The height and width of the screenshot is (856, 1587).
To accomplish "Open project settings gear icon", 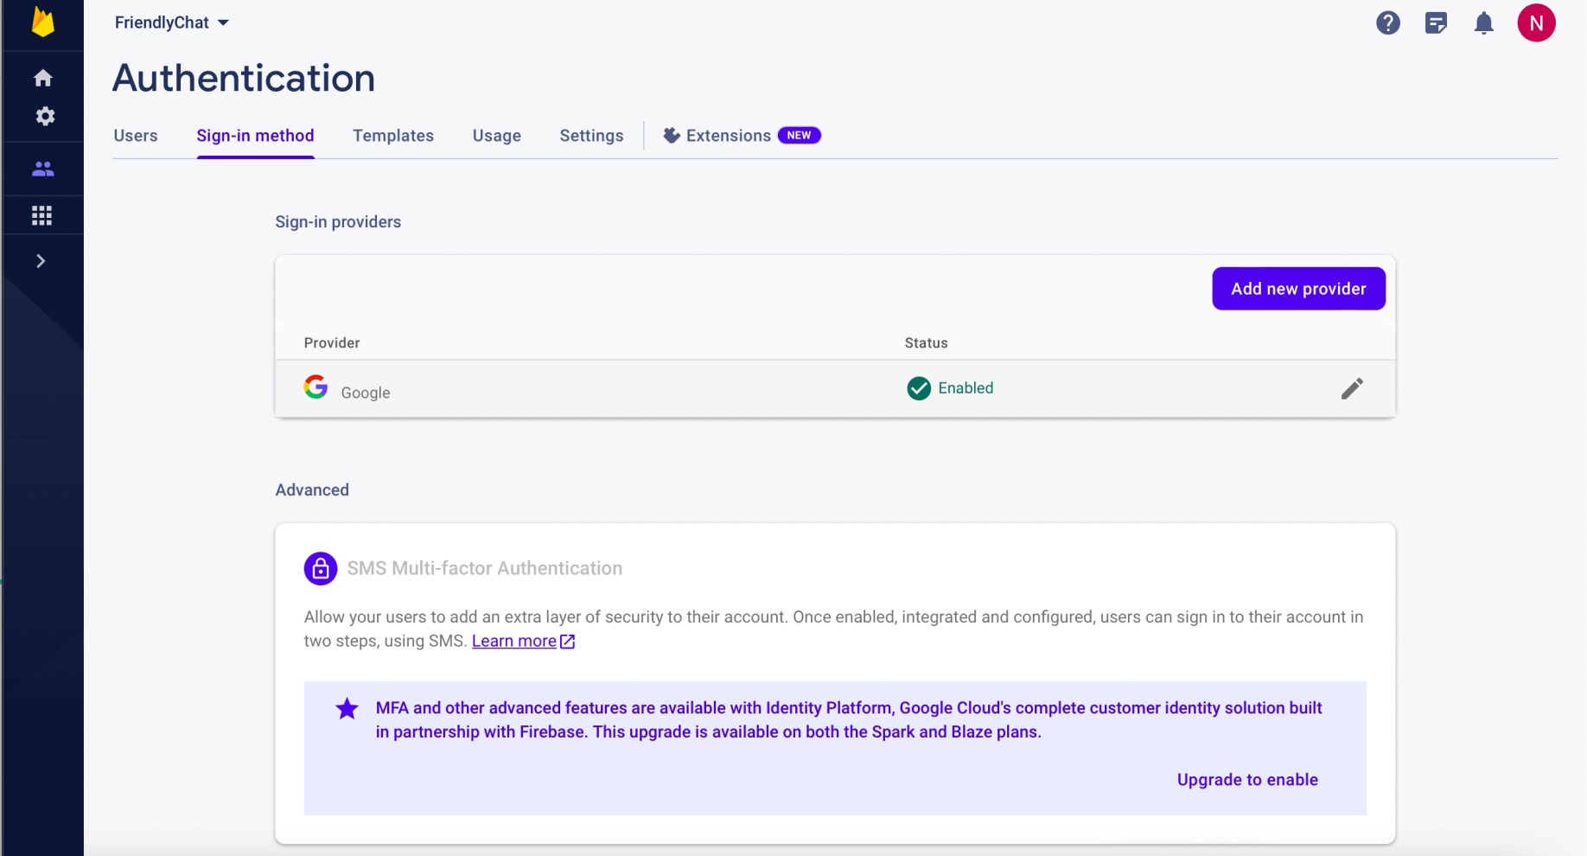I will [45, 117].
